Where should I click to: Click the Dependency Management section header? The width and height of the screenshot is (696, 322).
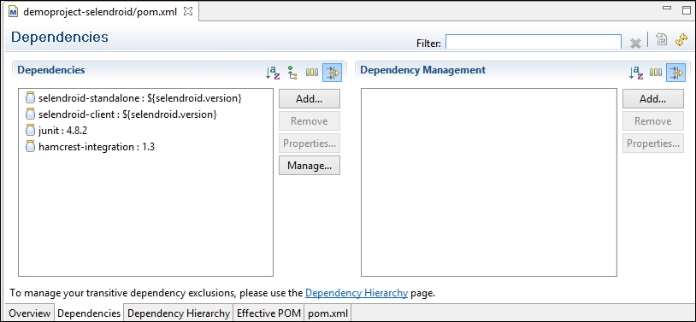422,70
